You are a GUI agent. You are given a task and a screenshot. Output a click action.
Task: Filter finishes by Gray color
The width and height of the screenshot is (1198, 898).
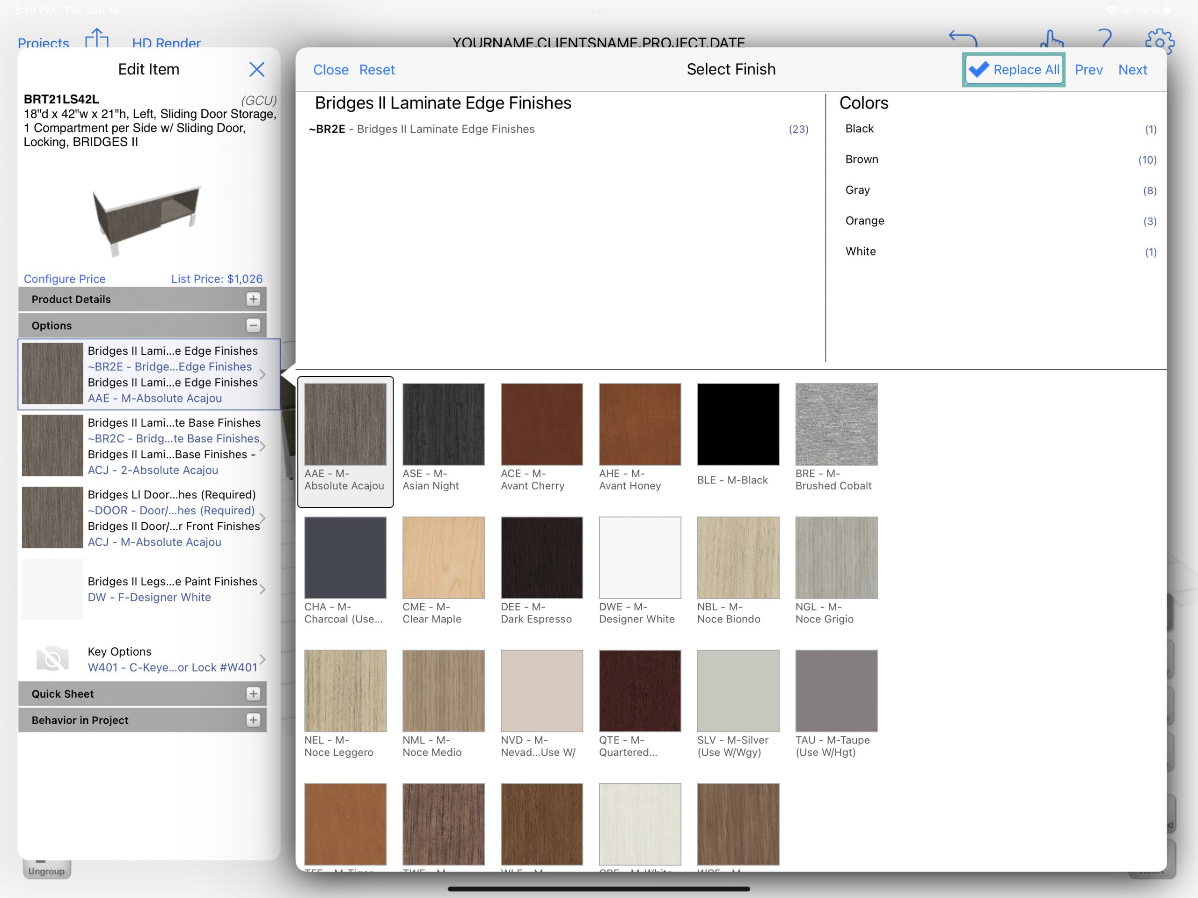1001,190
